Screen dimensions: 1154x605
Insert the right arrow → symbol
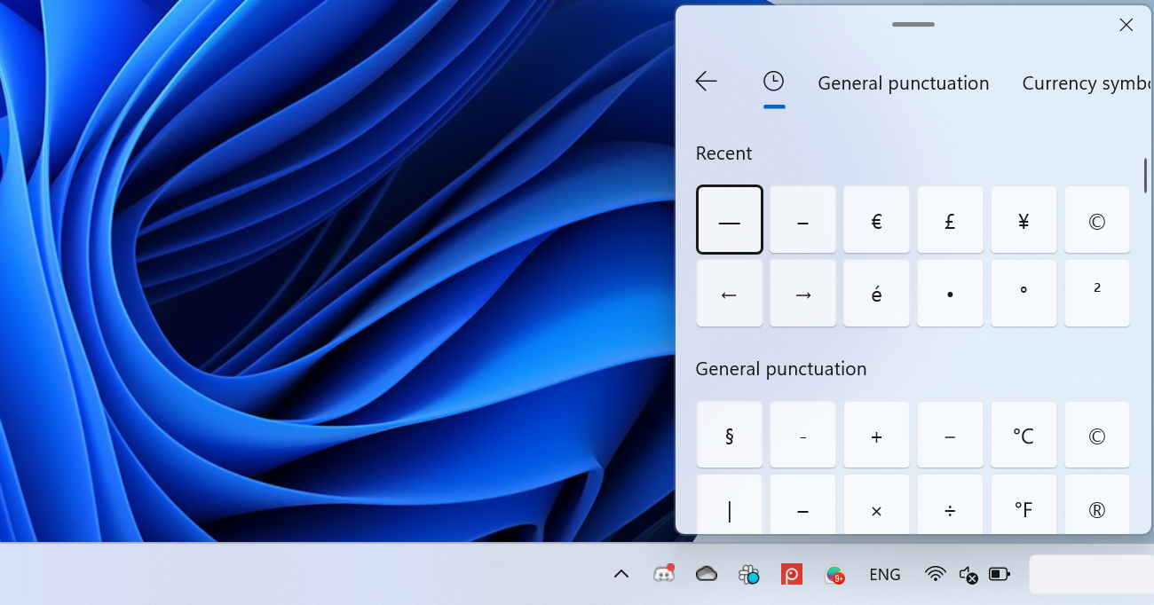pyautogui.click(x=803, y=294)
